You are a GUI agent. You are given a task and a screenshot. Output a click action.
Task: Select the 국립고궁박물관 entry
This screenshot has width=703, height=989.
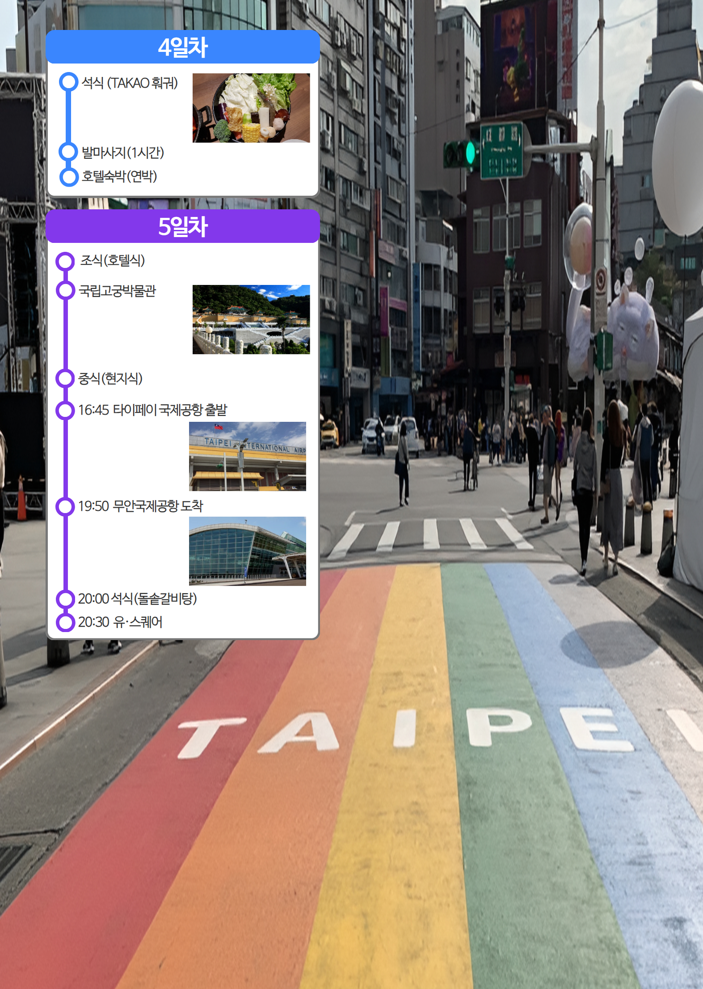point(118,291)
